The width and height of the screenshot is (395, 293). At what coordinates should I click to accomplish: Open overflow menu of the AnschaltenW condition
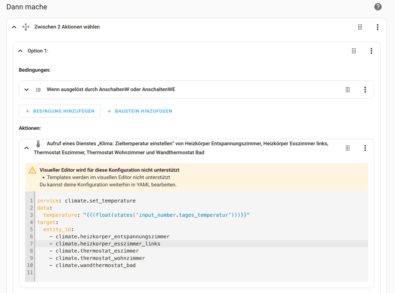point(365,90)
